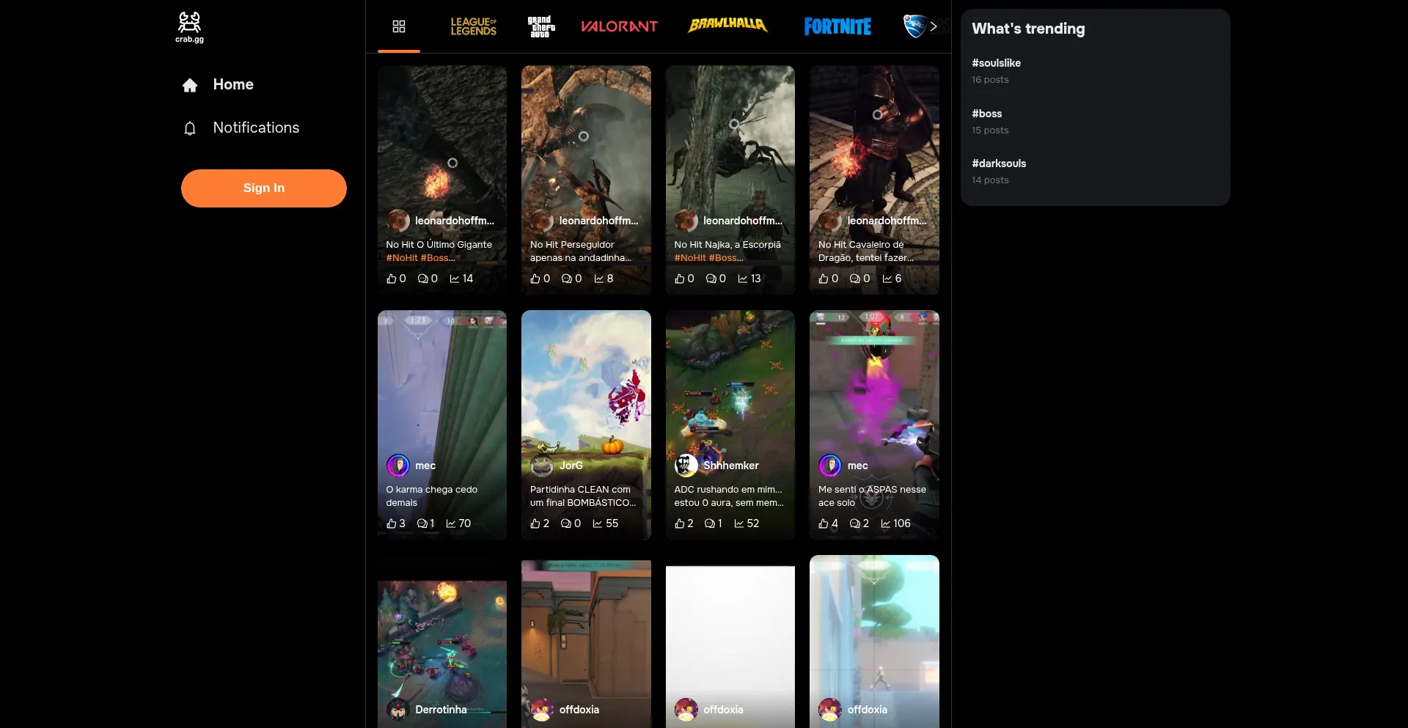
Task: Play the "Partidinha CLEAN" clip by JorG
Action: coord(586,381)
